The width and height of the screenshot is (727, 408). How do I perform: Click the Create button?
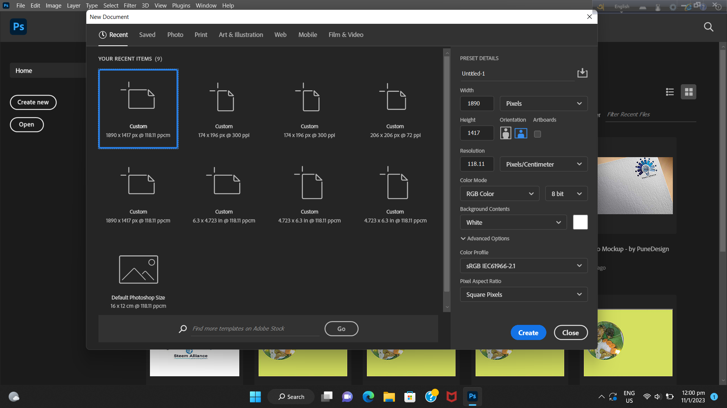[x=528, y=332]
